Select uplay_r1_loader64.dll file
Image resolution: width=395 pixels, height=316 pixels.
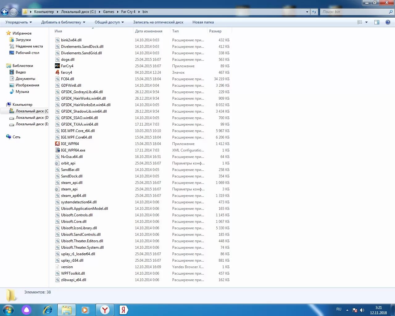(x=78, y=254)
